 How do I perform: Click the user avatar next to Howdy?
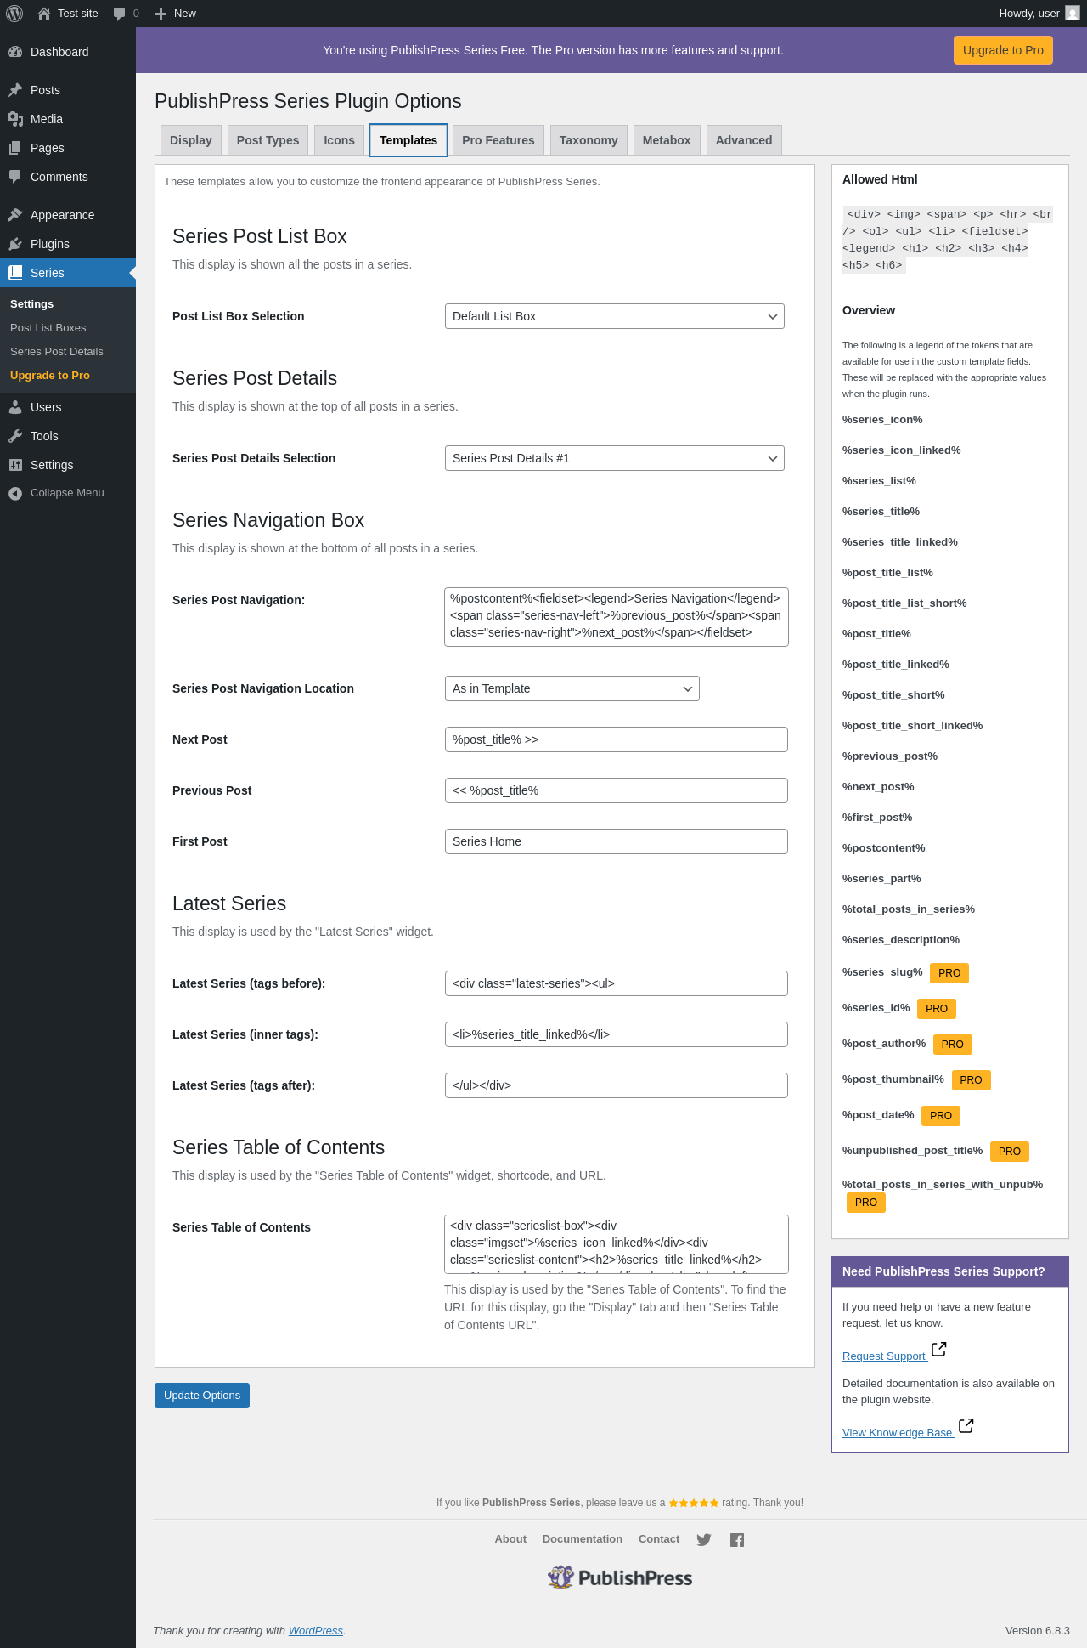pos(1073,14)
